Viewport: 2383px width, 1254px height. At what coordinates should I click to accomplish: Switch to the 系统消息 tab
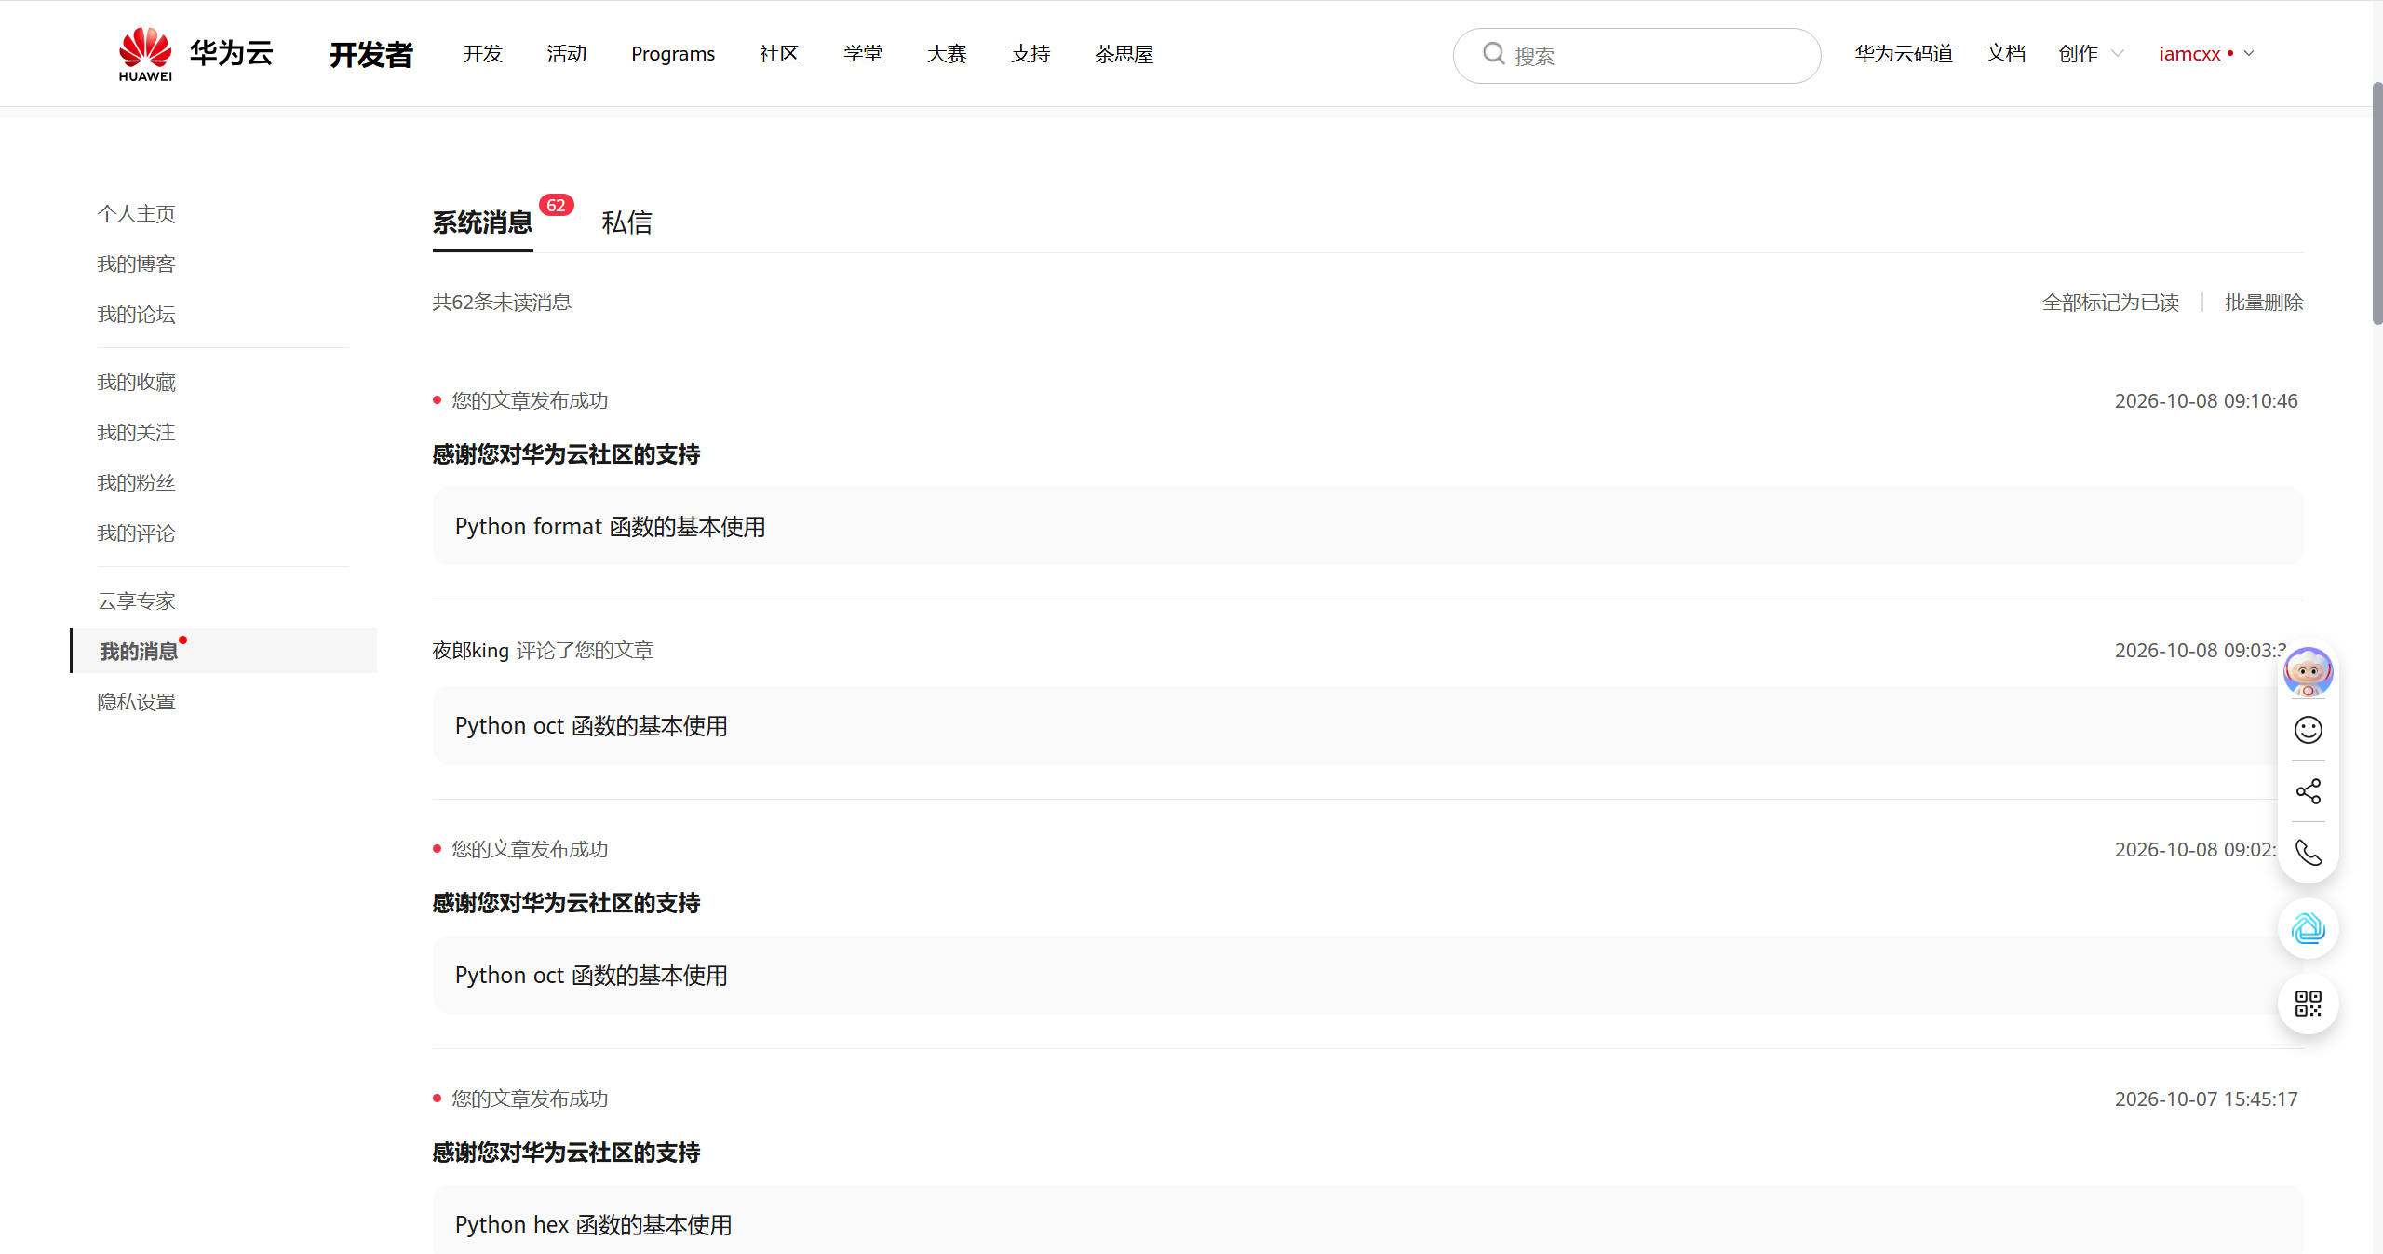(482, 222)
